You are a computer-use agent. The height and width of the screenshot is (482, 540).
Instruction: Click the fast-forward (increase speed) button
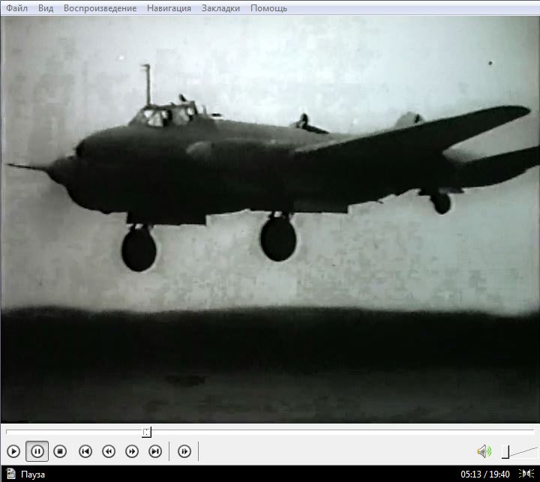[x=132, y=451]
